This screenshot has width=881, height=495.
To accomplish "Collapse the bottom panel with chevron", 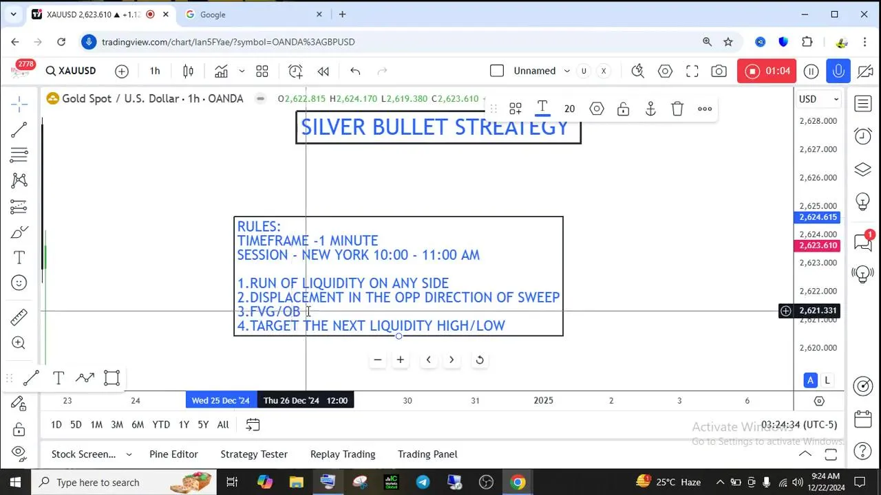I will click(805, 454).
